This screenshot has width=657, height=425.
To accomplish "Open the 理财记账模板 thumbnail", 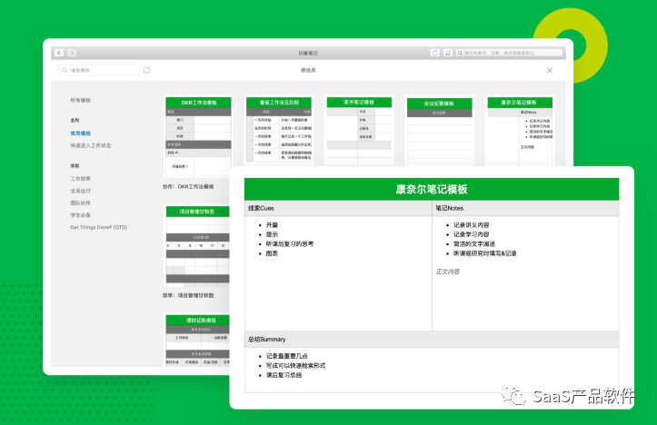I will pyautogui.click(x=196, y=340).
